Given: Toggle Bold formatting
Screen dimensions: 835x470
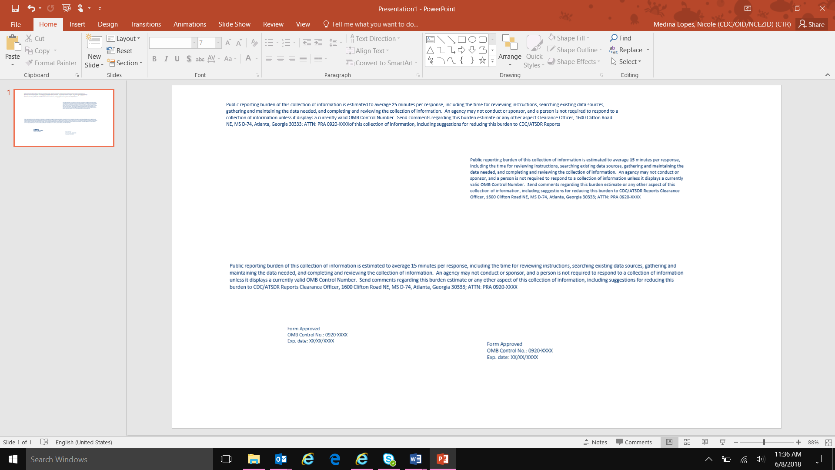Looking at the screenshot, I should click(154, 59).
